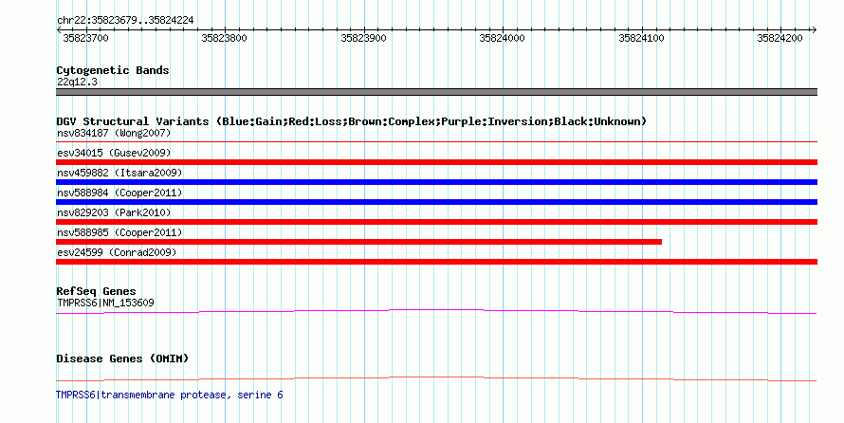Viewport: 844px width, 423px height.
Task: Click the gray 22q12.3 cytogenetic band bar
Action: tap(436, 92)
